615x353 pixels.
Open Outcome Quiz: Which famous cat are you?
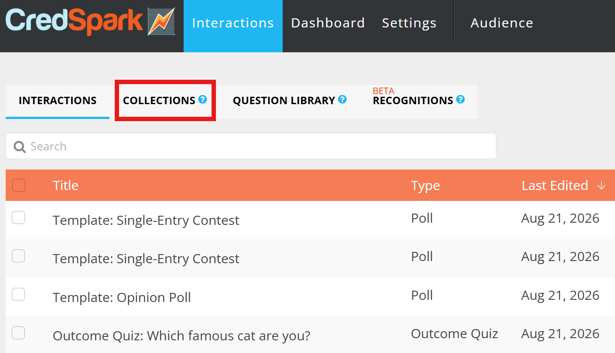(x=181, y=336)
